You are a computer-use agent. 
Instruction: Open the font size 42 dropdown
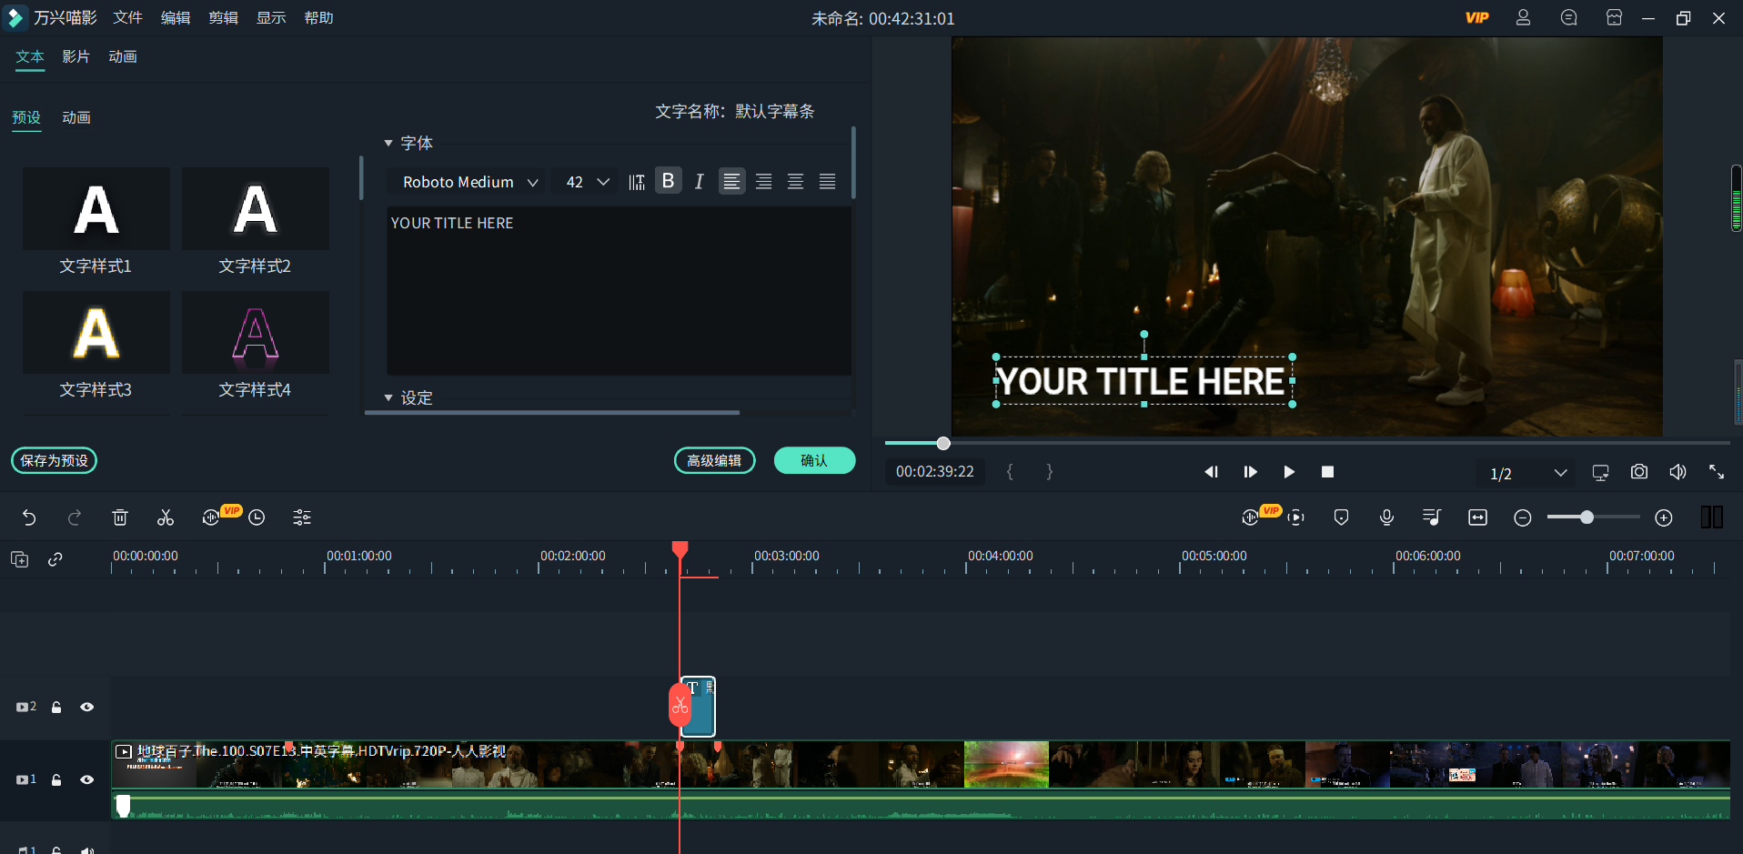pyautogui.click(x=587, y=182)
